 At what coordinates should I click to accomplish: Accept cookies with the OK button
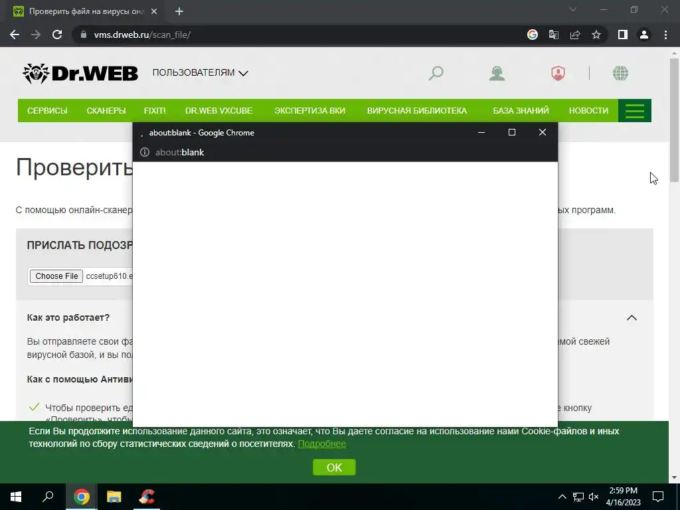335,467
